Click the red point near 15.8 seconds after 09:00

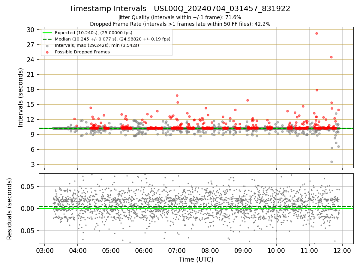point(247,100)
